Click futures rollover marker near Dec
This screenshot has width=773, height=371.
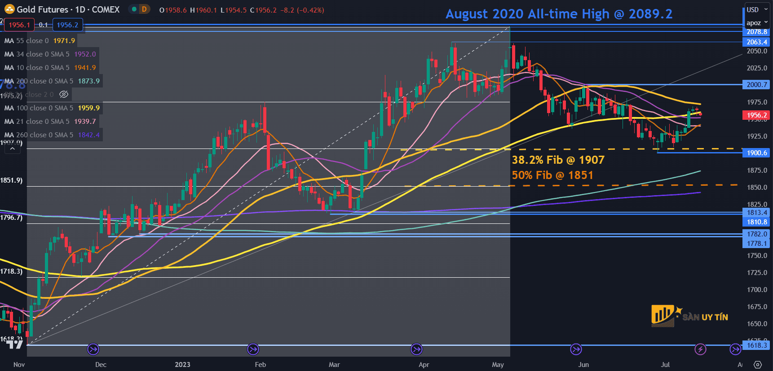tap(93, 349)
